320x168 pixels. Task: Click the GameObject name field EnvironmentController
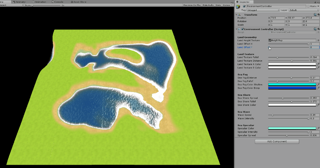[276, 6]
